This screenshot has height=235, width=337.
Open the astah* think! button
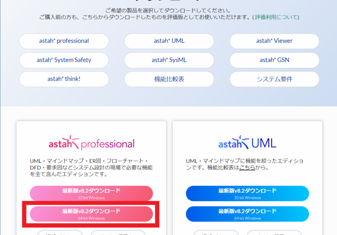click(x=64, y=79)
